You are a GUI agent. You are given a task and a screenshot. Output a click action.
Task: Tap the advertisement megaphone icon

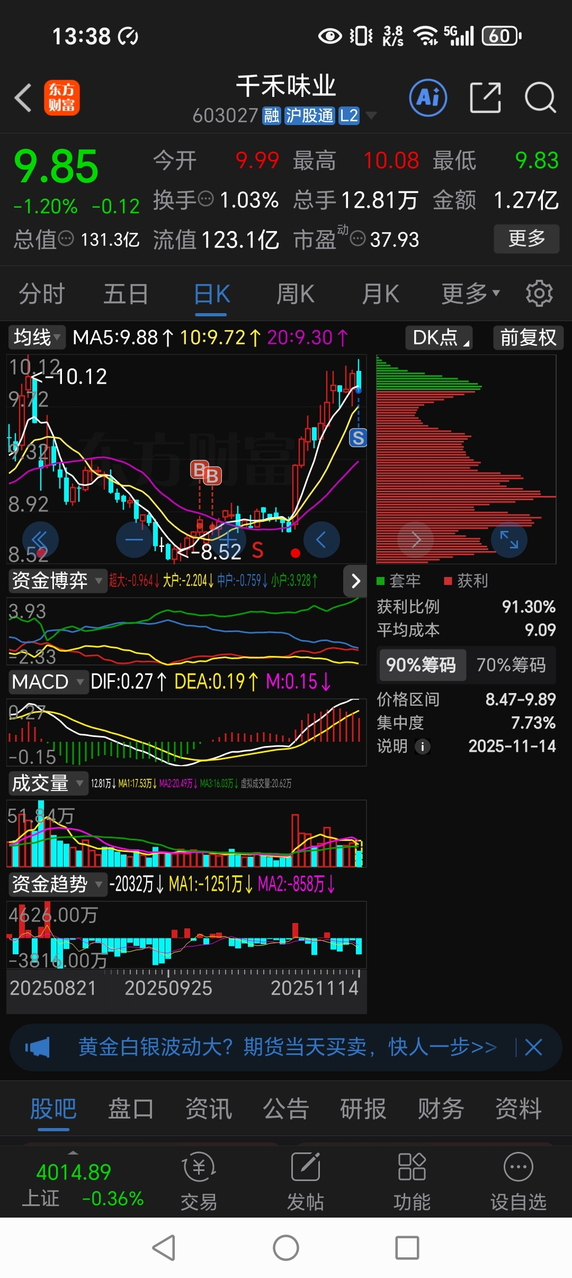click(37, 1047)
